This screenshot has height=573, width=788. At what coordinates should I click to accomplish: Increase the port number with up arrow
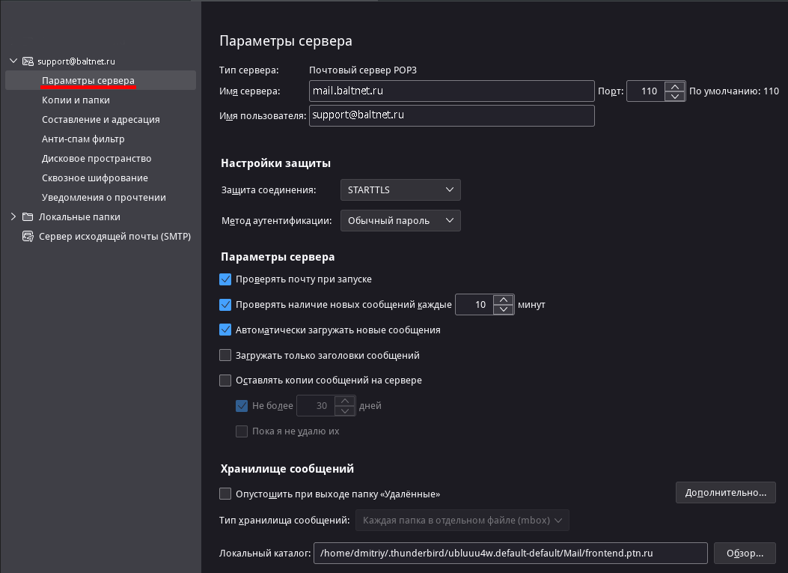coord(675,86)
